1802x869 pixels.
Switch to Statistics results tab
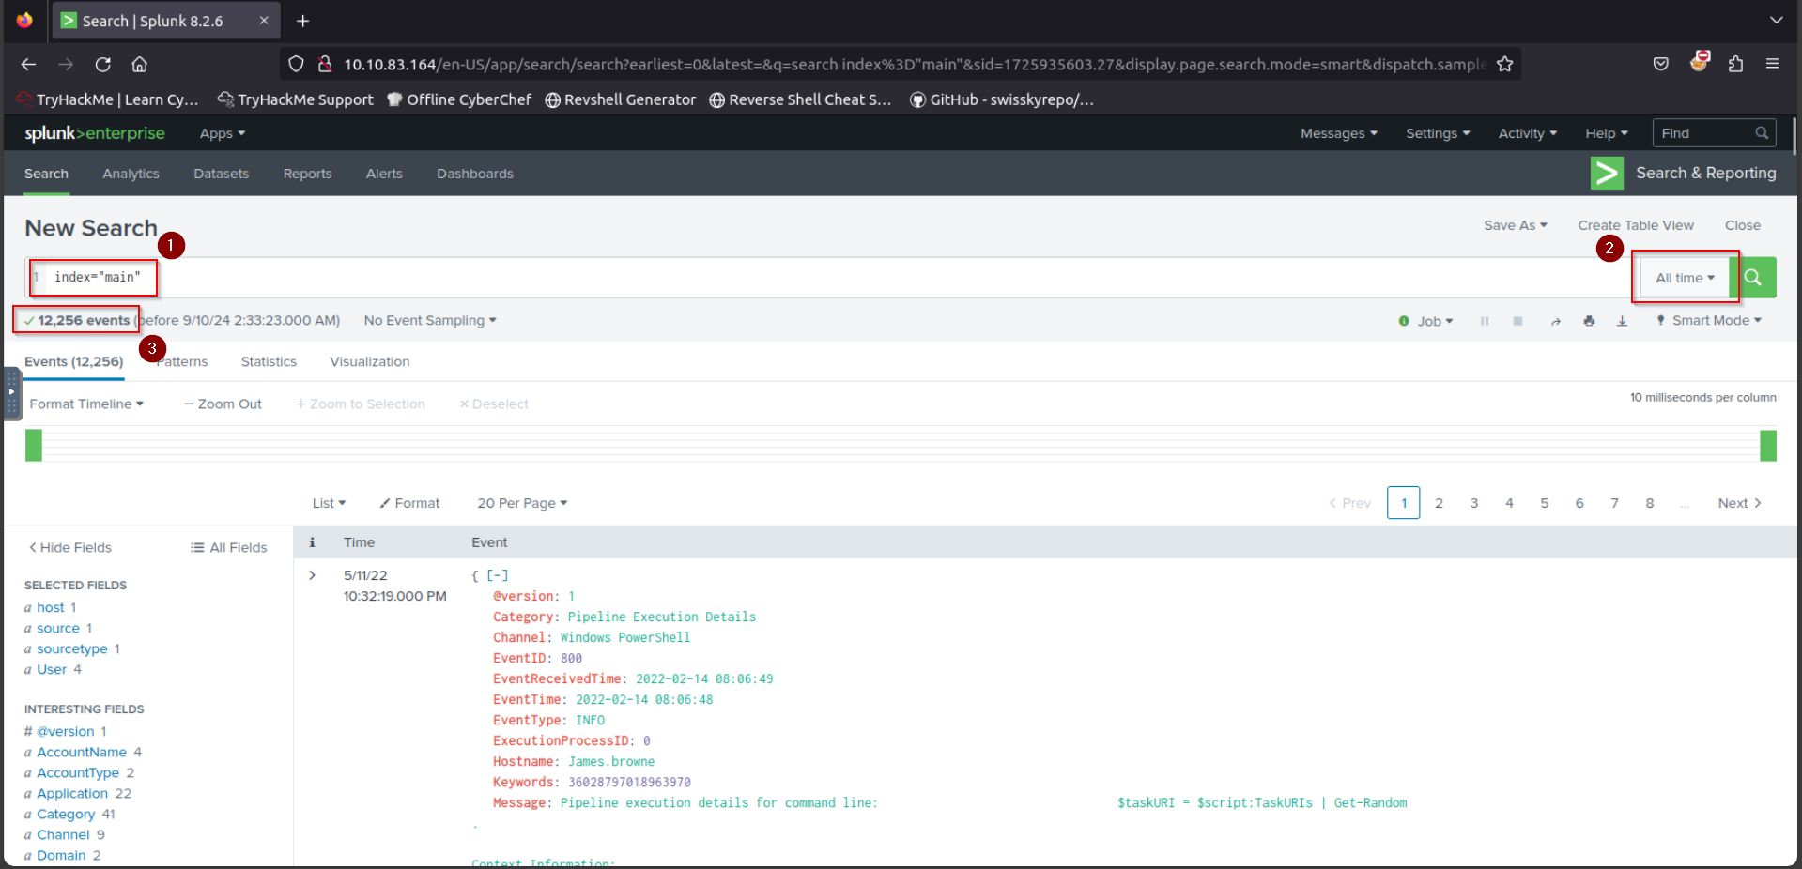click(269, 361)
